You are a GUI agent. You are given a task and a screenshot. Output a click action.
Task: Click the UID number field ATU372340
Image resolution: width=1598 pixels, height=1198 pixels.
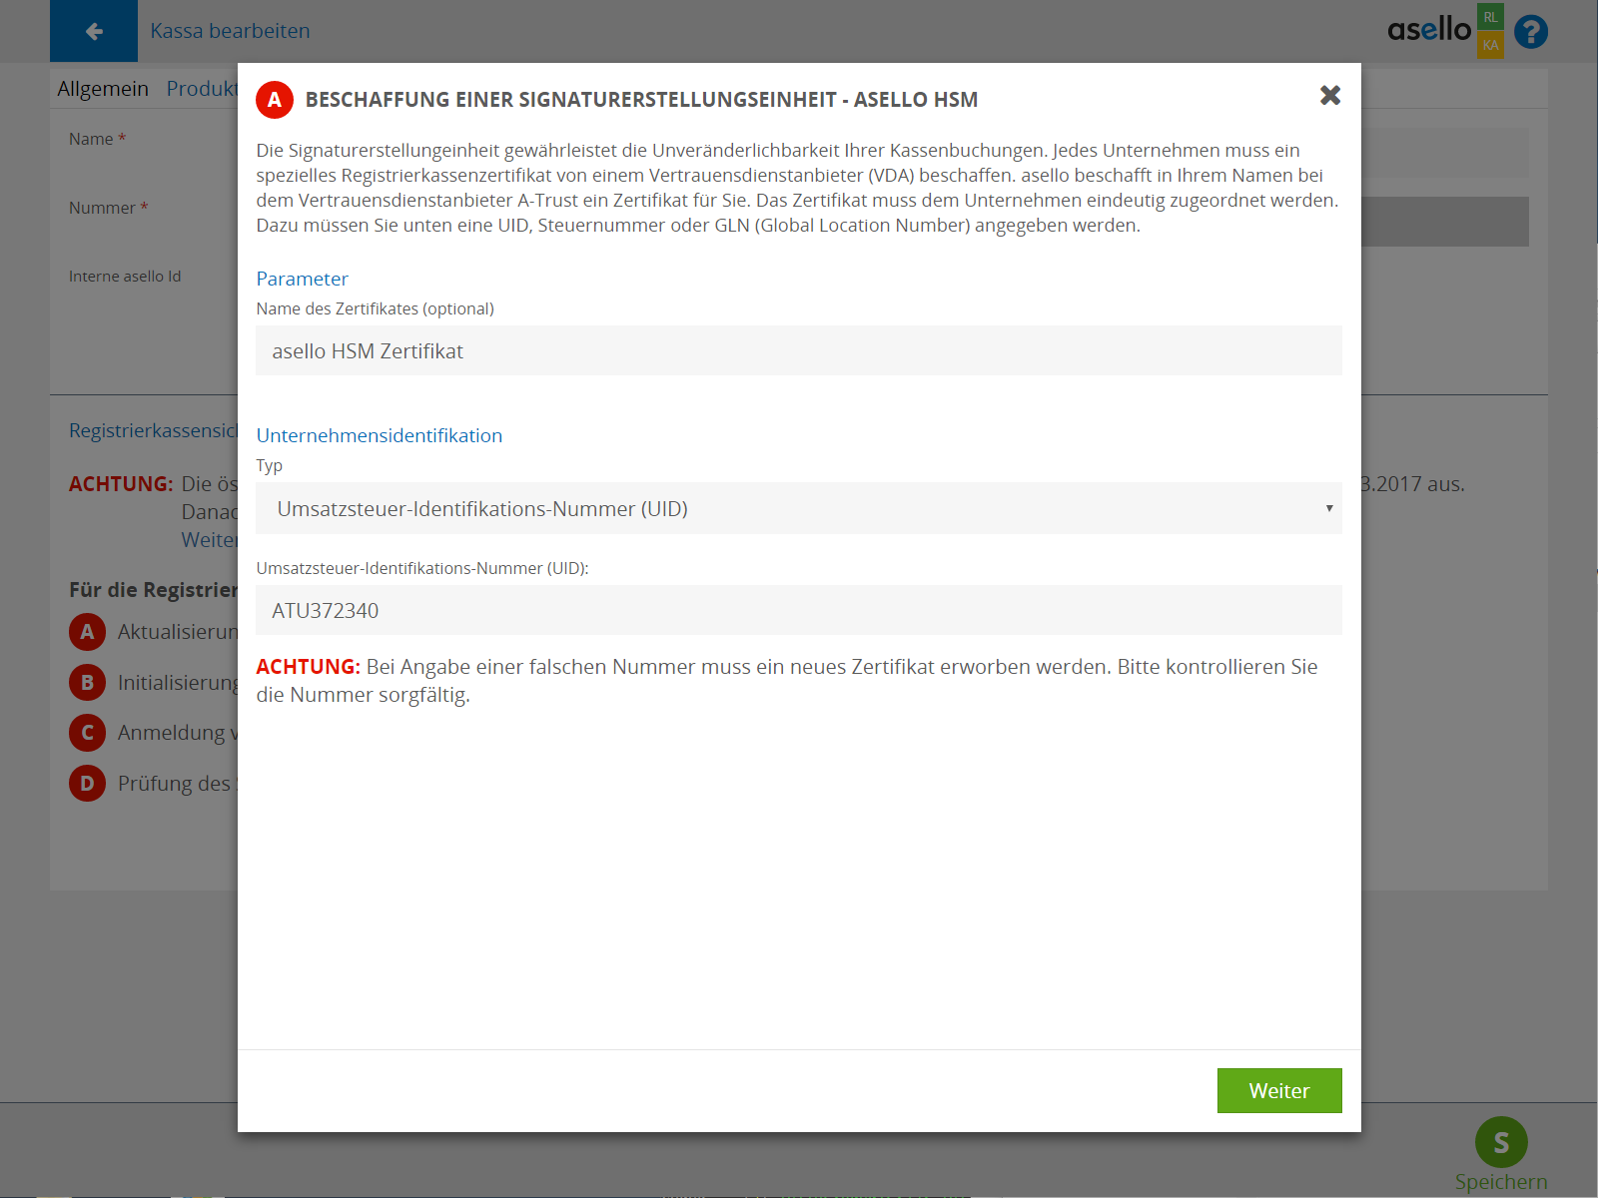(798, 611)
